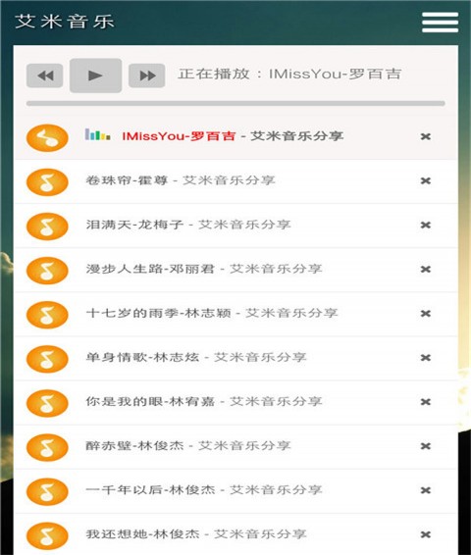Remove IMissYou-罗百吉 from the playlist
This screenshot has width=471, height=555.
click(425, 136)
